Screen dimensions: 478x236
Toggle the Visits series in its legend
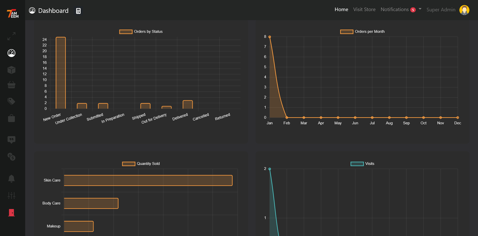pyautogui.click(x=362, y=164)
